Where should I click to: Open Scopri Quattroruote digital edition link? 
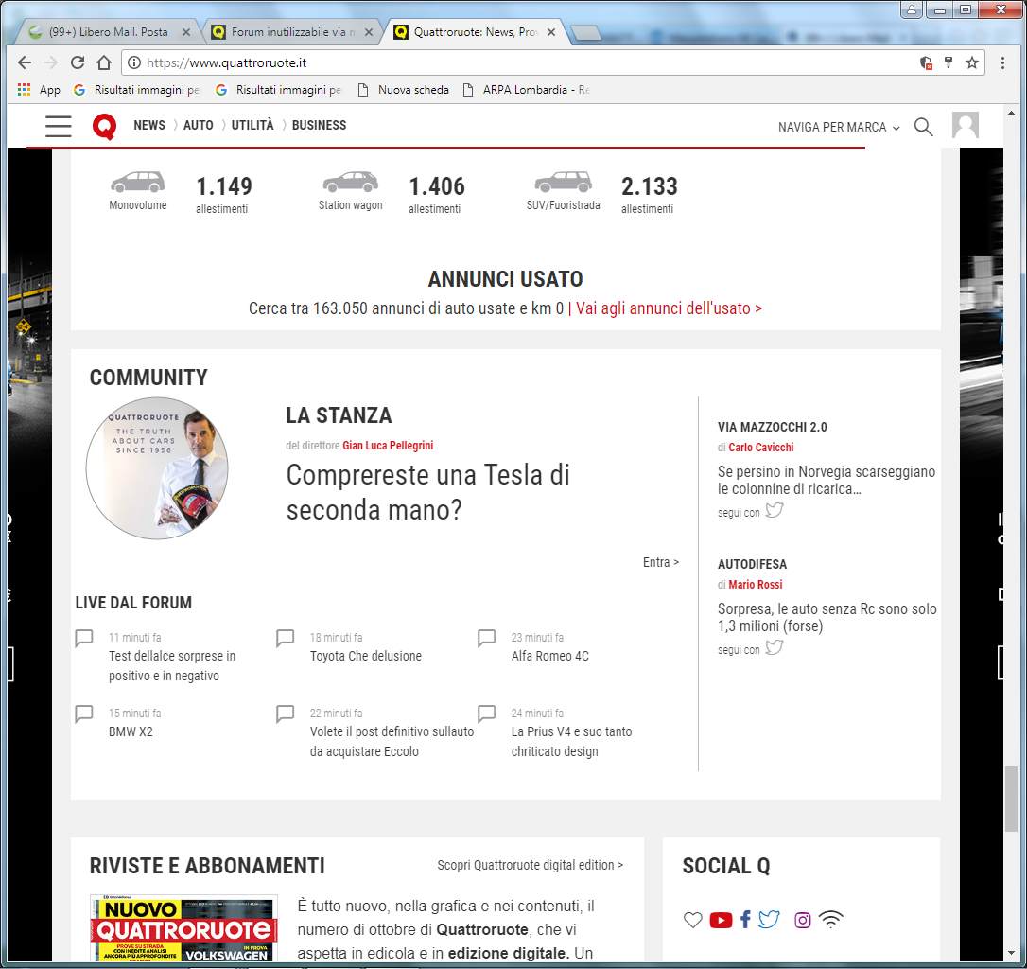click(530, 866)
